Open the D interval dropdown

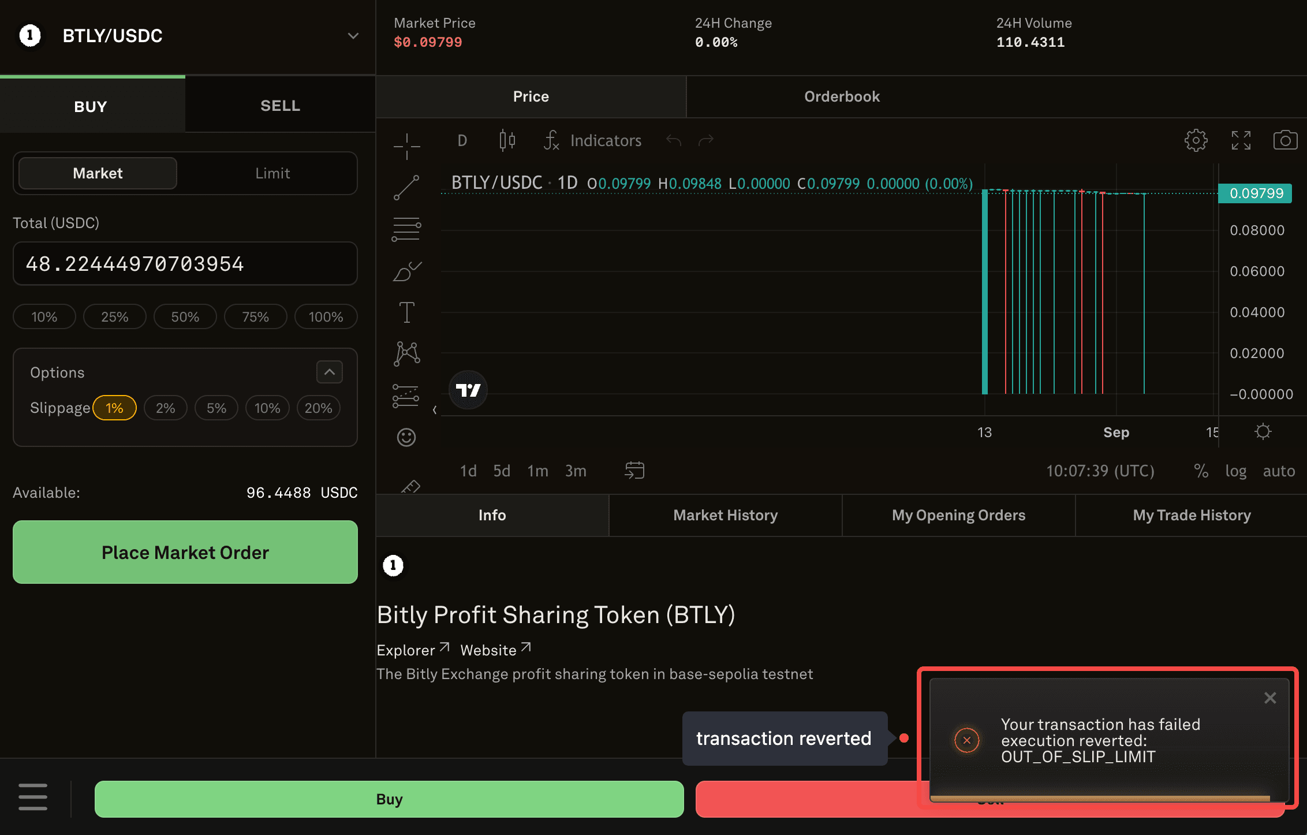[x=462, y=140]
